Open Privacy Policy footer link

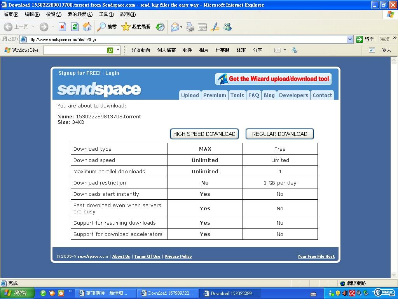[178, 256]
